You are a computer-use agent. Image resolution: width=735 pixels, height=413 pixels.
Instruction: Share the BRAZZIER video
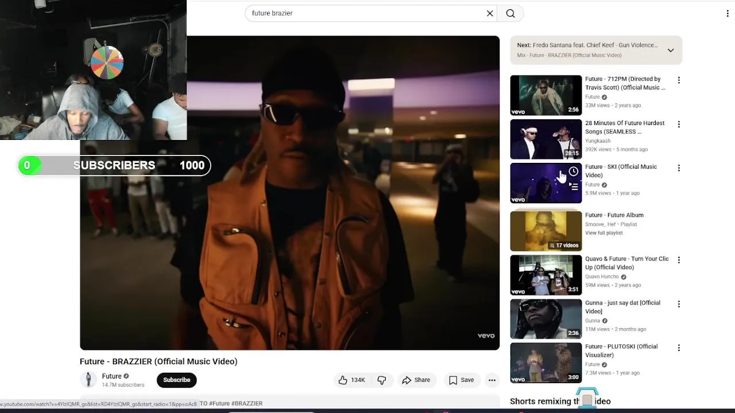[416, 380]
